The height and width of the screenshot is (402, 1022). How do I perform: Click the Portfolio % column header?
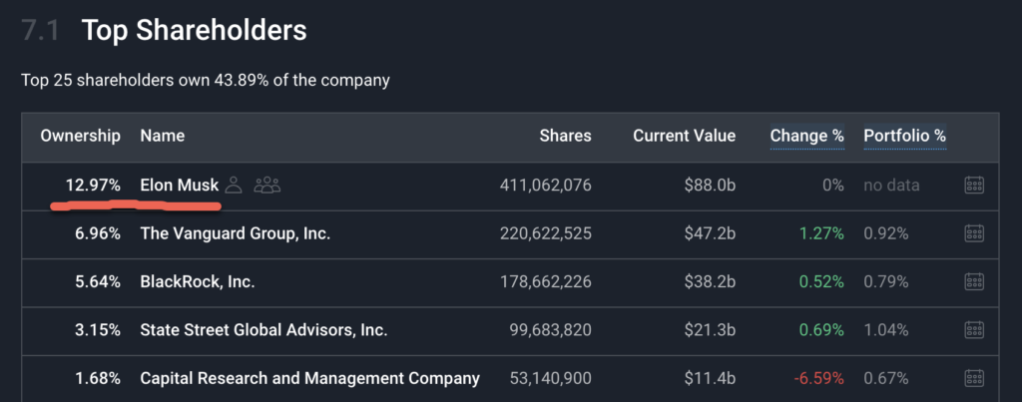tap(904, 136)
